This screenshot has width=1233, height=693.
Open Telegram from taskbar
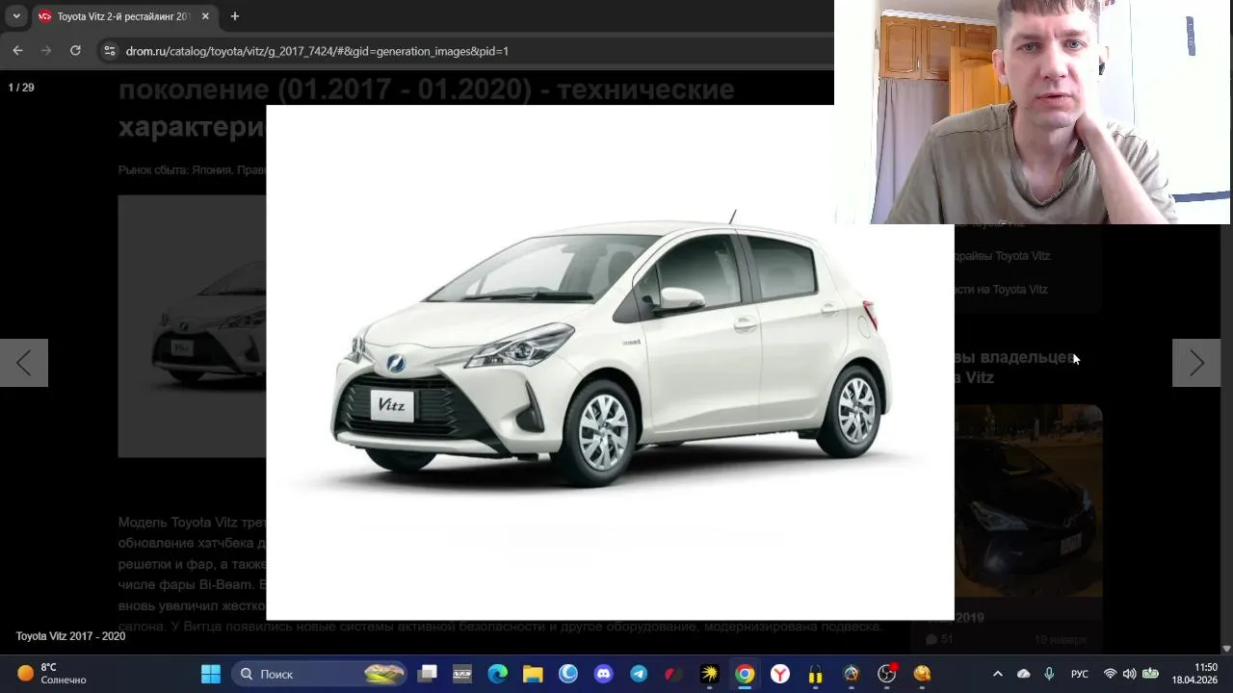[639, 674]
